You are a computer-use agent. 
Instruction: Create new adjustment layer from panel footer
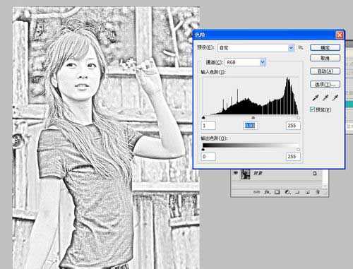[287, 192]
